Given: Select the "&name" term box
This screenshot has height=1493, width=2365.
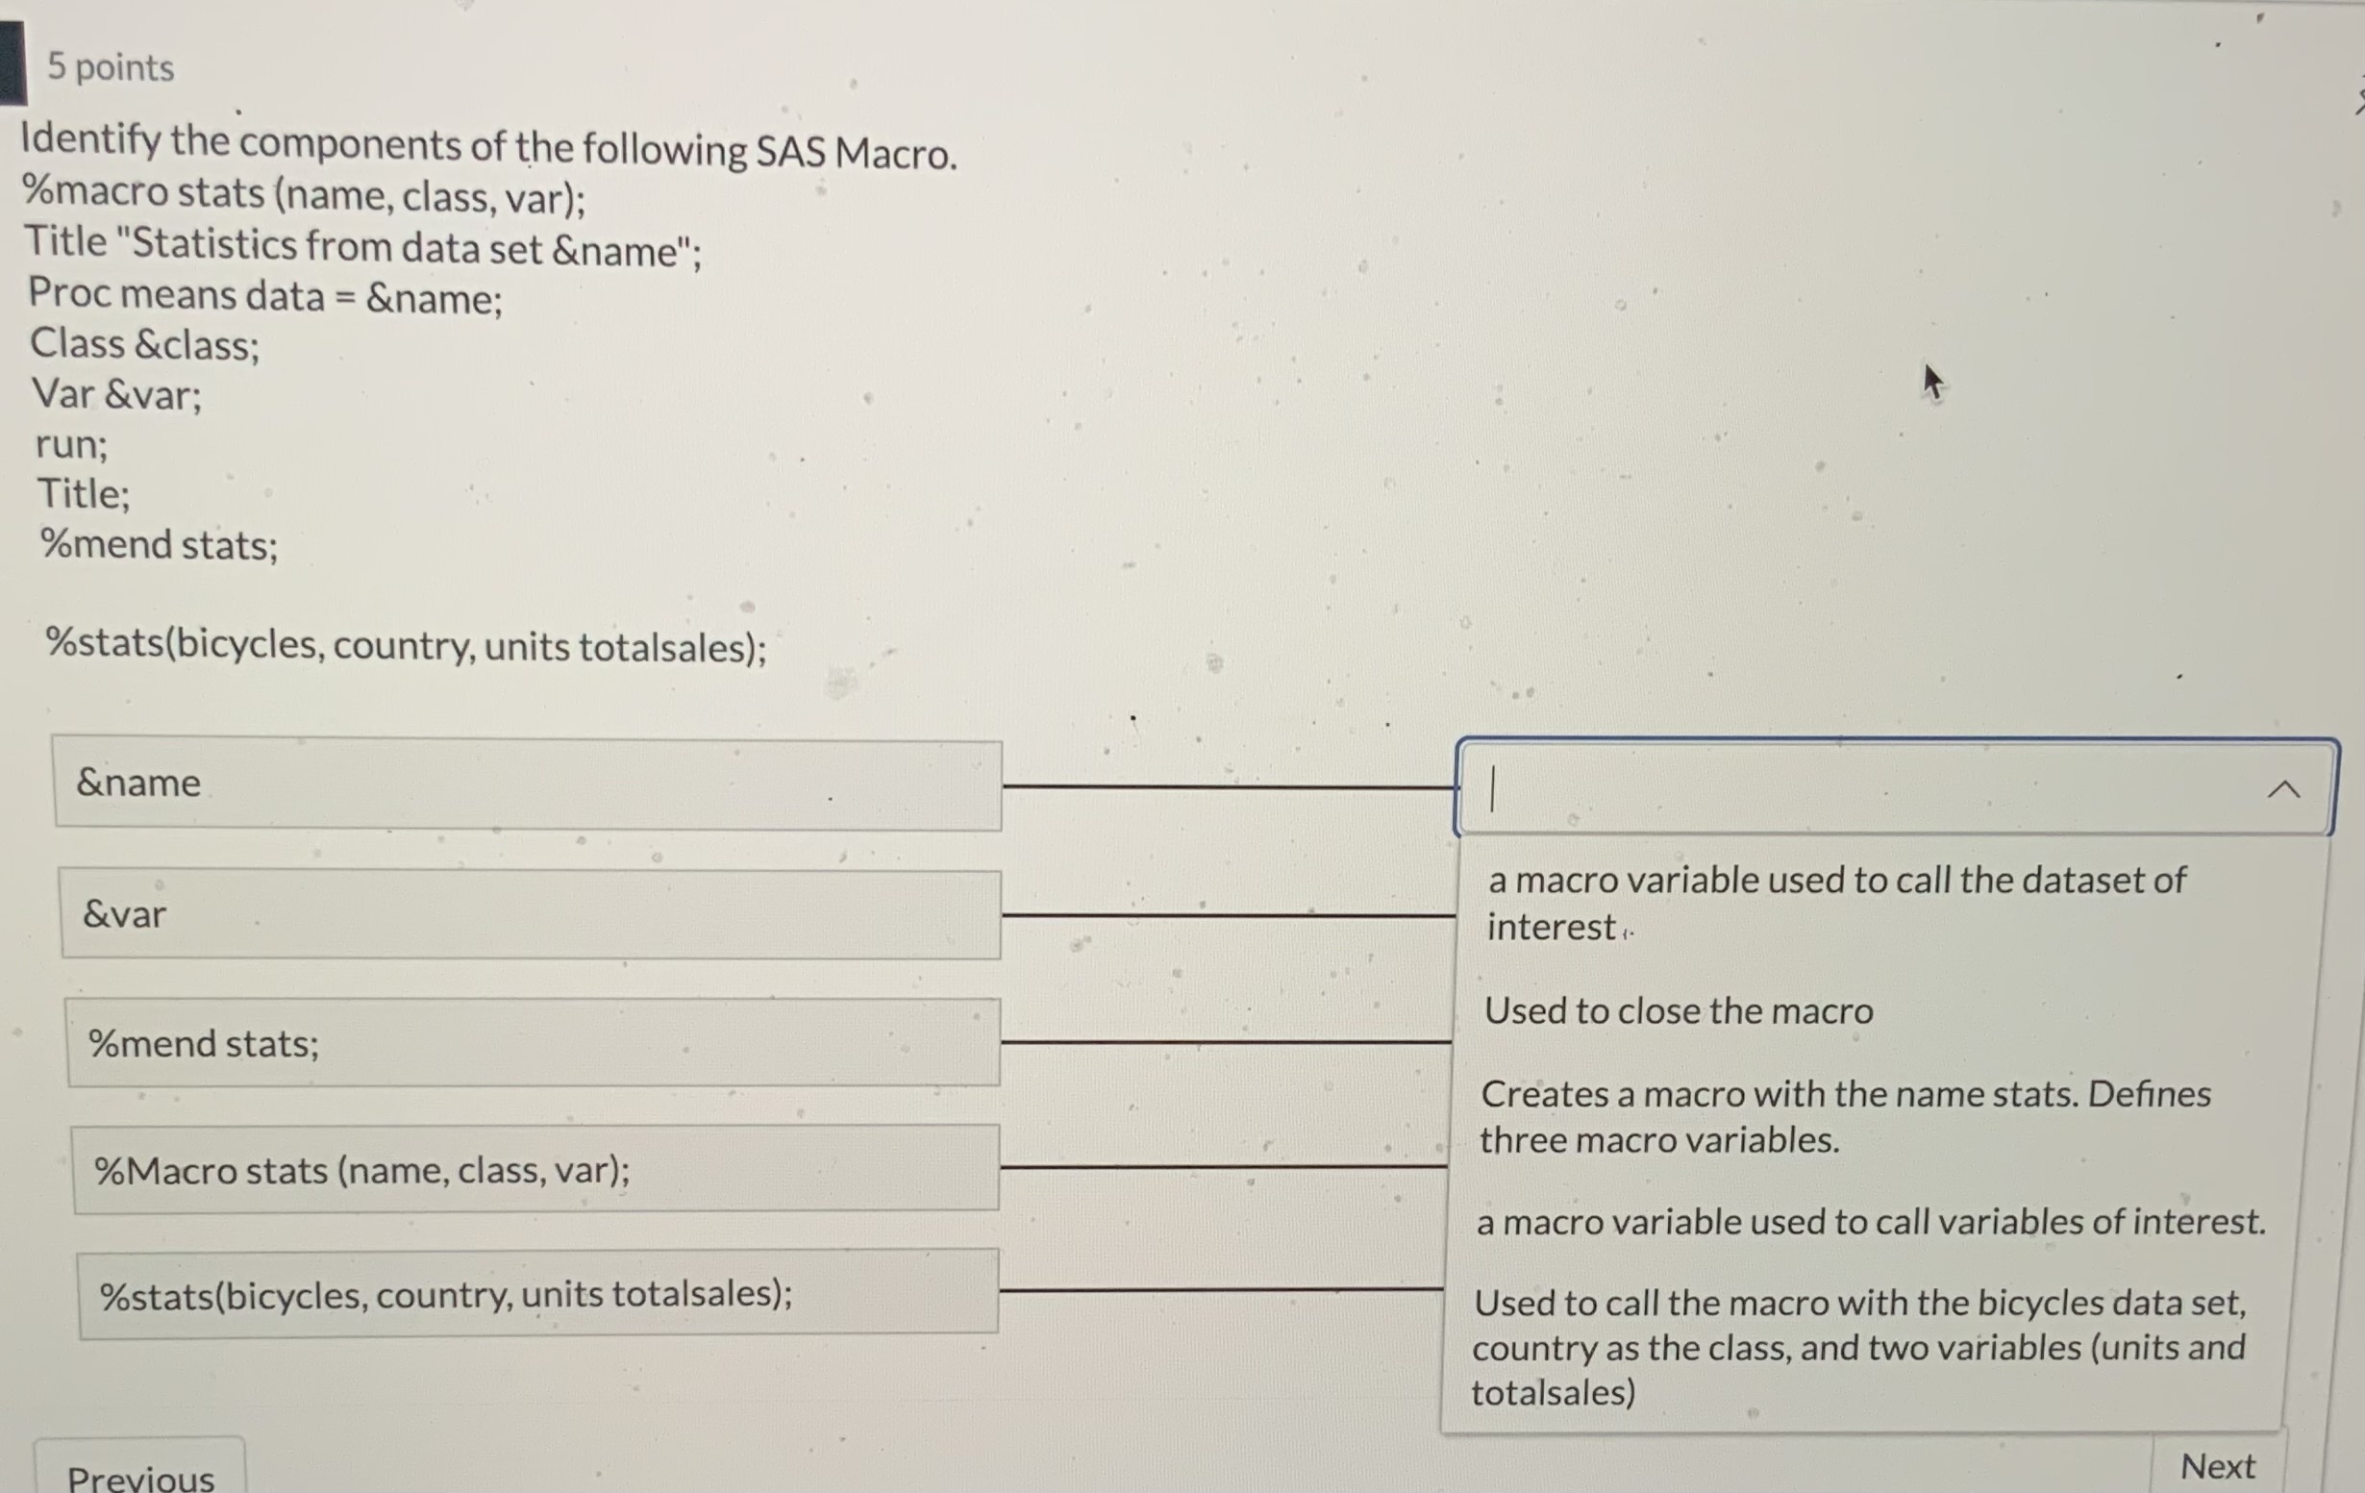Looking at the screenshot, I should 528,784.
